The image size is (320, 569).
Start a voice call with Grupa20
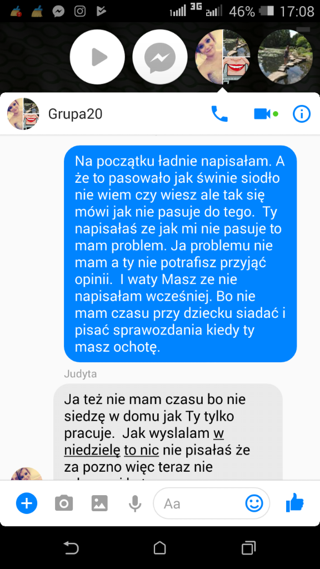coord(219,114)
